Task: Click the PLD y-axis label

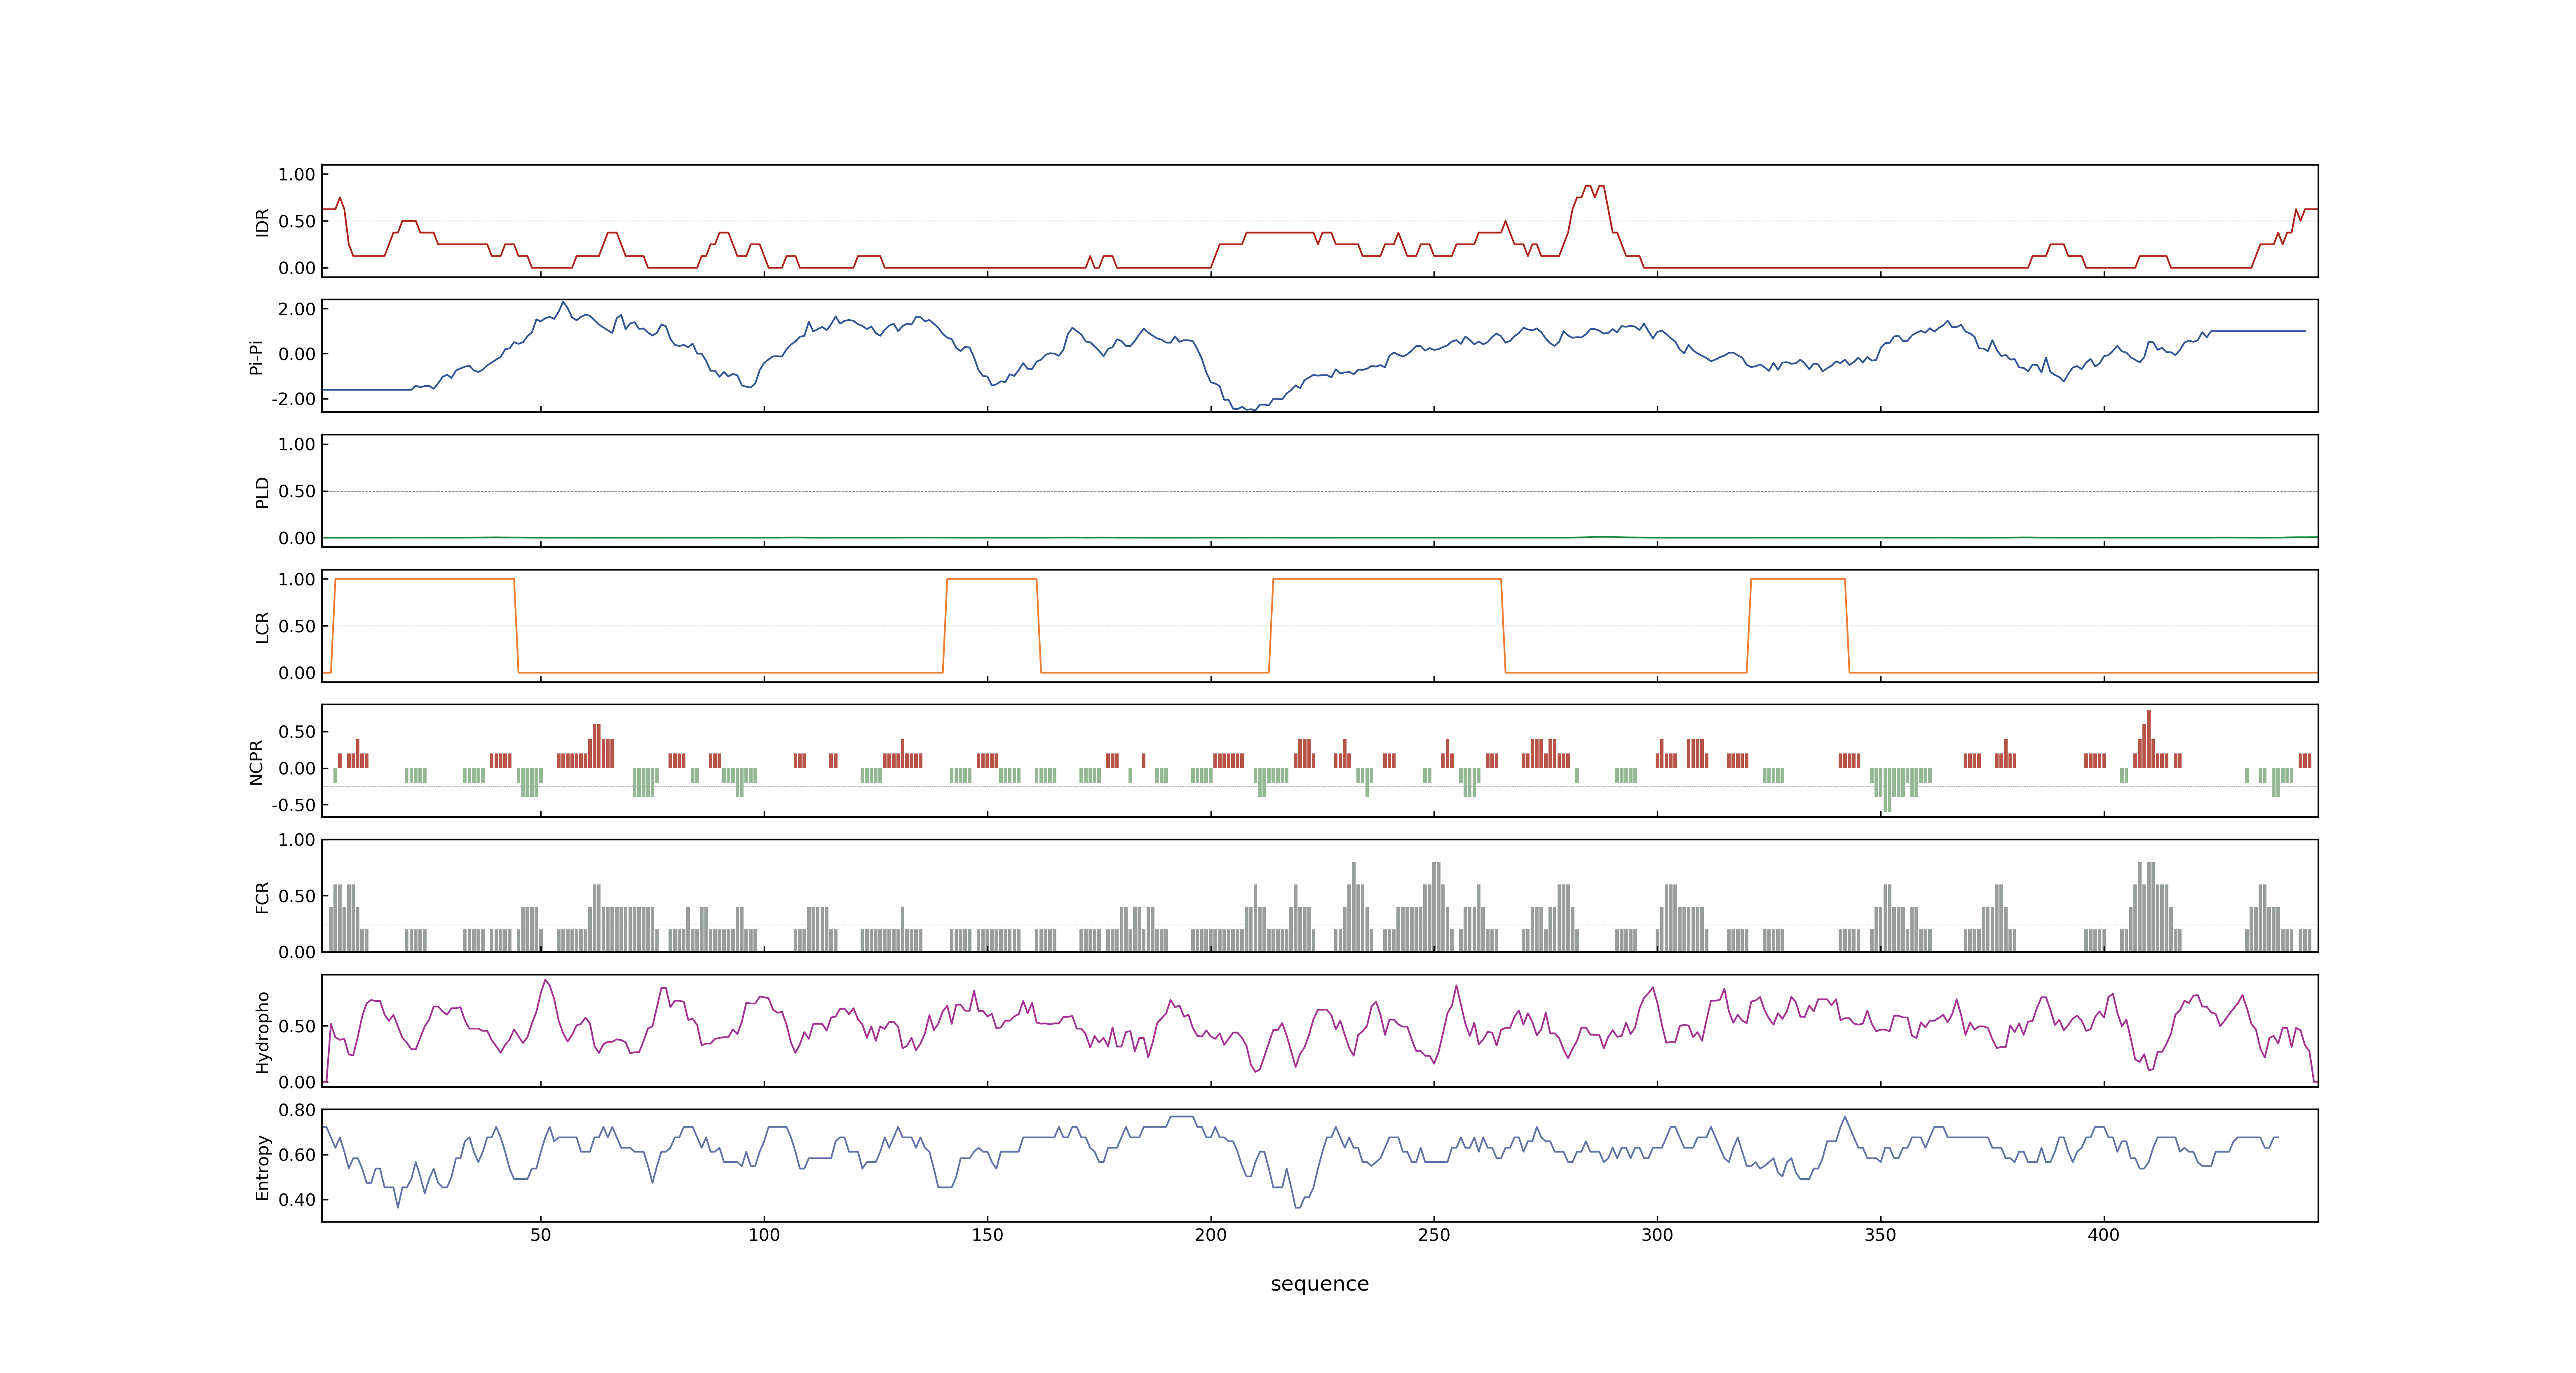Action: [262, 491]
